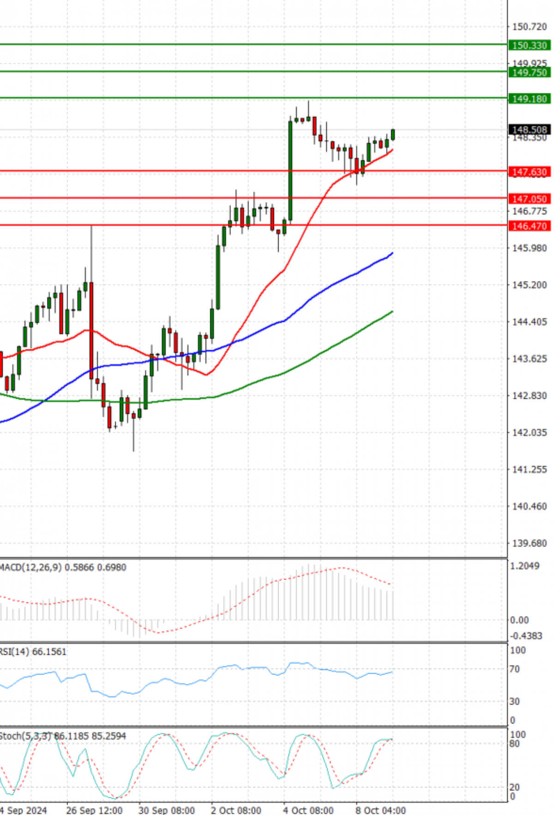Viewport: 554px width, 815px height.
Task: Click the 150.330 green resistance price label
Action: tap(529, 45)
